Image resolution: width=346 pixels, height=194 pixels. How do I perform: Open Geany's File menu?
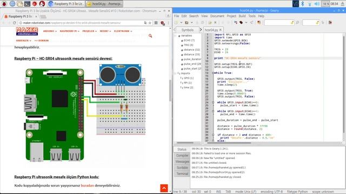point(176,16)
